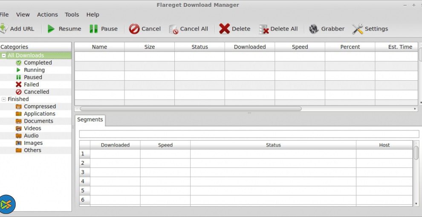Click the Status column header in Segments
This screenshot has width=422, height=217.
tap(273, 145)
